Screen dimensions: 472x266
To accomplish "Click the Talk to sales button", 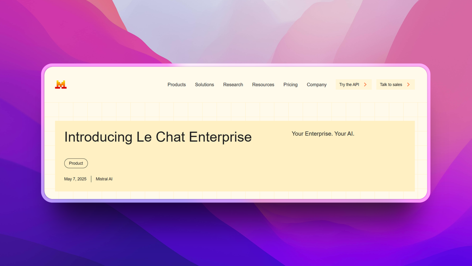I will coord(396,85).
